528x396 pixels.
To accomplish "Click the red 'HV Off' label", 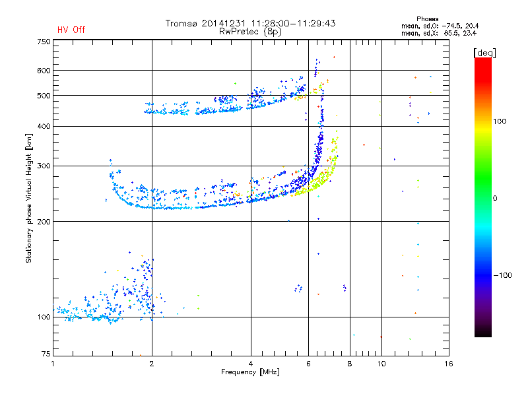I will click(71, 30).
